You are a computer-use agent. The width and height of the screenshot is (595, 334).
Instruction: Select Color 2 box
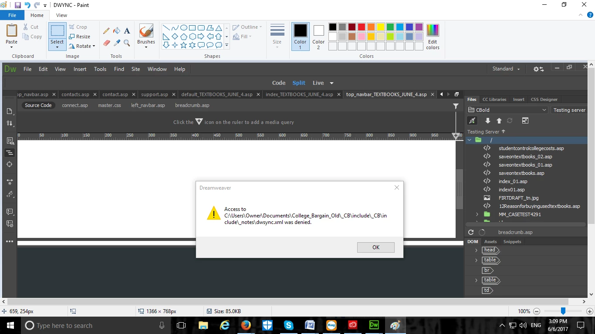[x=318, y=36]
